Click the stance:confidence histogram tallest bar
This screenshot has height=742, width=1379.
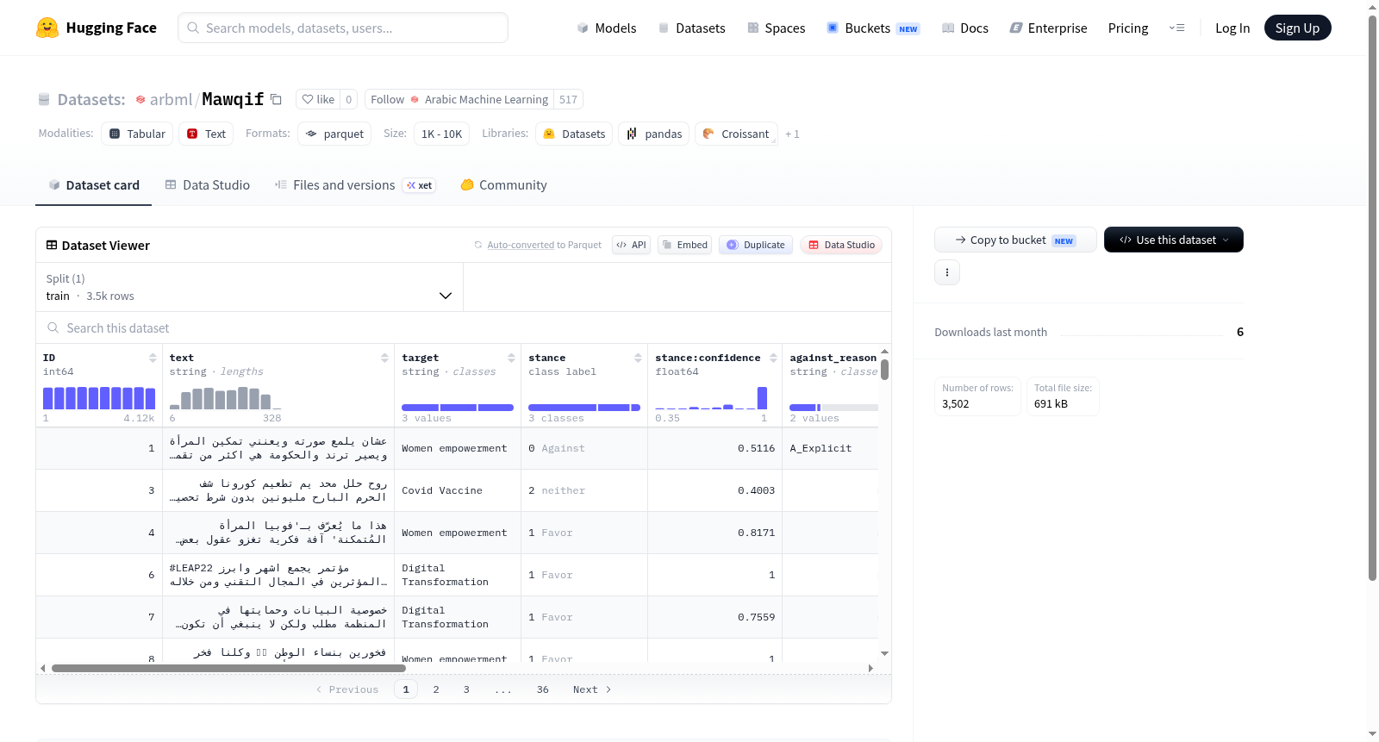tap(762, 398)
